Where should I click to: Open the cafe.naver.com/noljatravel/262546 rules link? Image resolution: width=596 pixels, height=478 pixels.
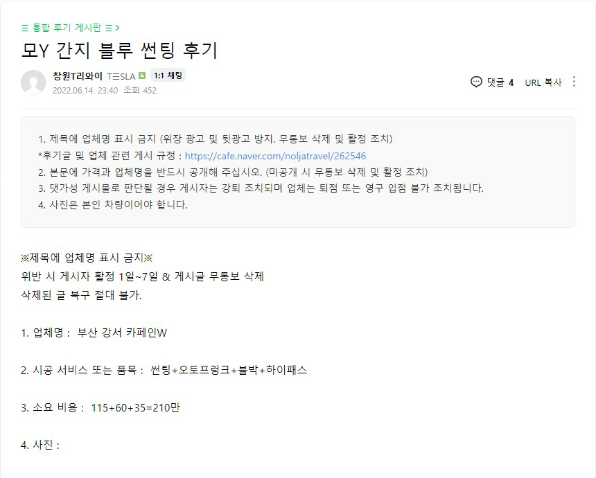pos(275,156)
